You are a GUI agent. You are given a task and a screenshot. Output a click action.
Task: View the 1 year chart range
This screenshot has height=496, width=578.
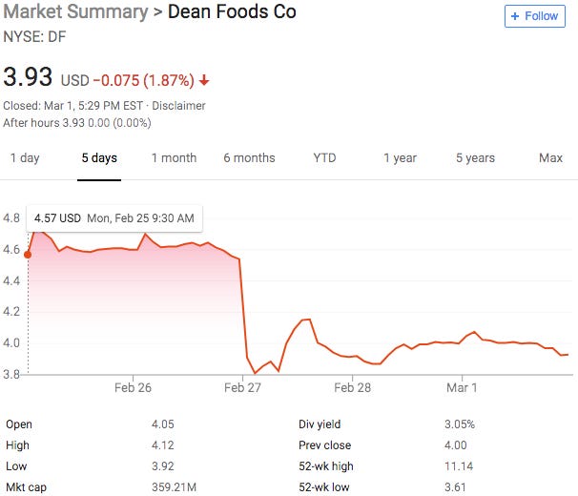click(x=400, y=158)
